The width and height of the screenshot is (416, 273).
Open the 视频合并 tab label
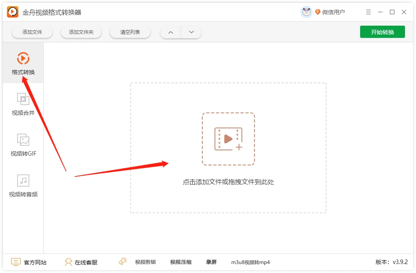(x=23, y=113)
